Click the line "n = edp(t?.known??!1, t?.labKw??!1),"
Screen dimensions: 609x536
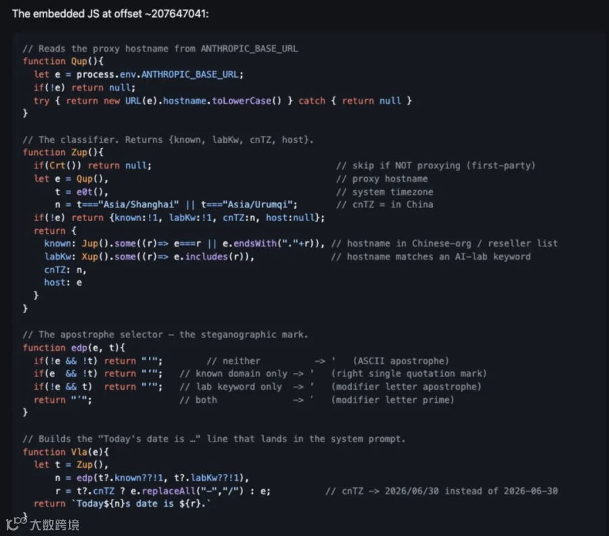click(152, 478)
